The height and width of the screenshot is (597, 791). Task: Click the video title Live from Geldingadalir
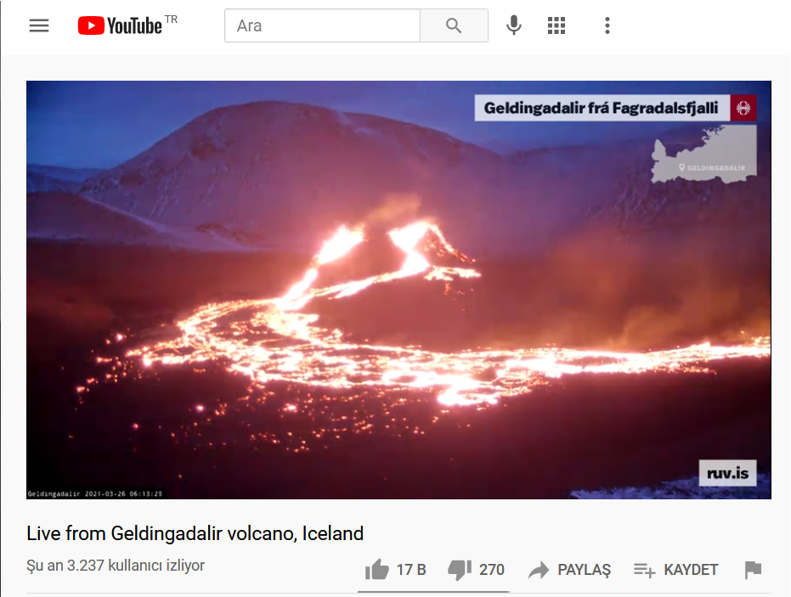[x=195, y=533]
